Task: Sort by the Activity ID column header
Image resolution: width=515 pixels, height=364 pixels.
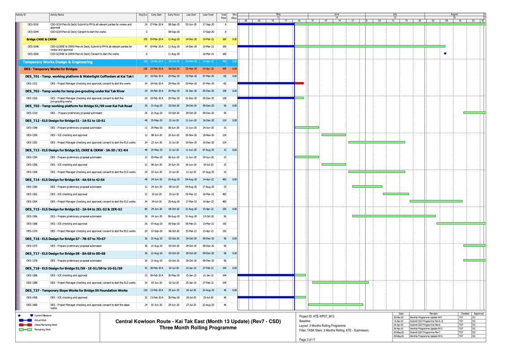Action: (21, 15)
